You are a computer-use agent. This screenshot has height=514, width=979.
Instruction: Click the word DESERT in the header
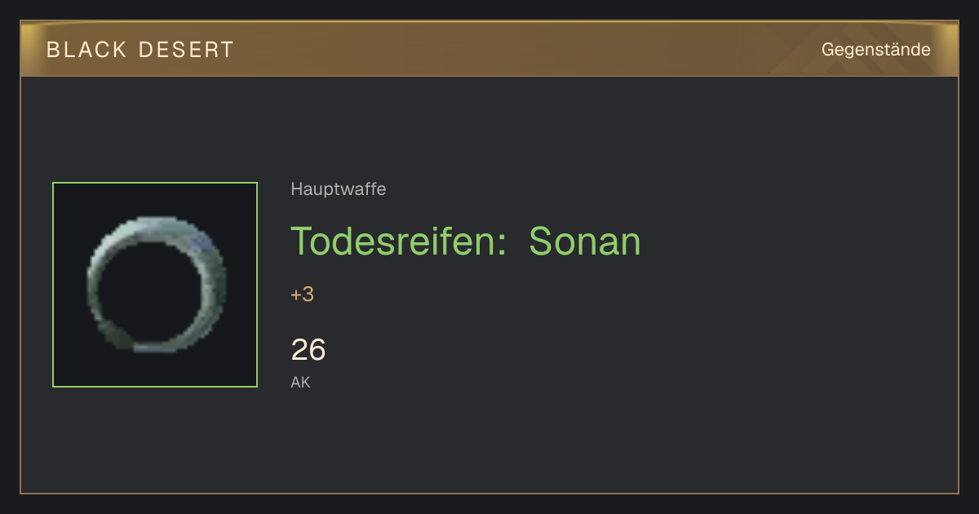click(187, 50)
